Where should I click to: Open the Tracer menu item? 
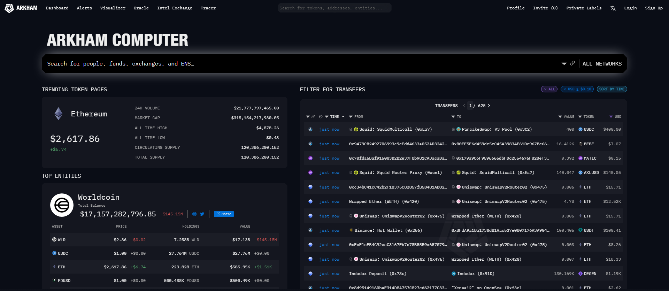coord(208,8)
